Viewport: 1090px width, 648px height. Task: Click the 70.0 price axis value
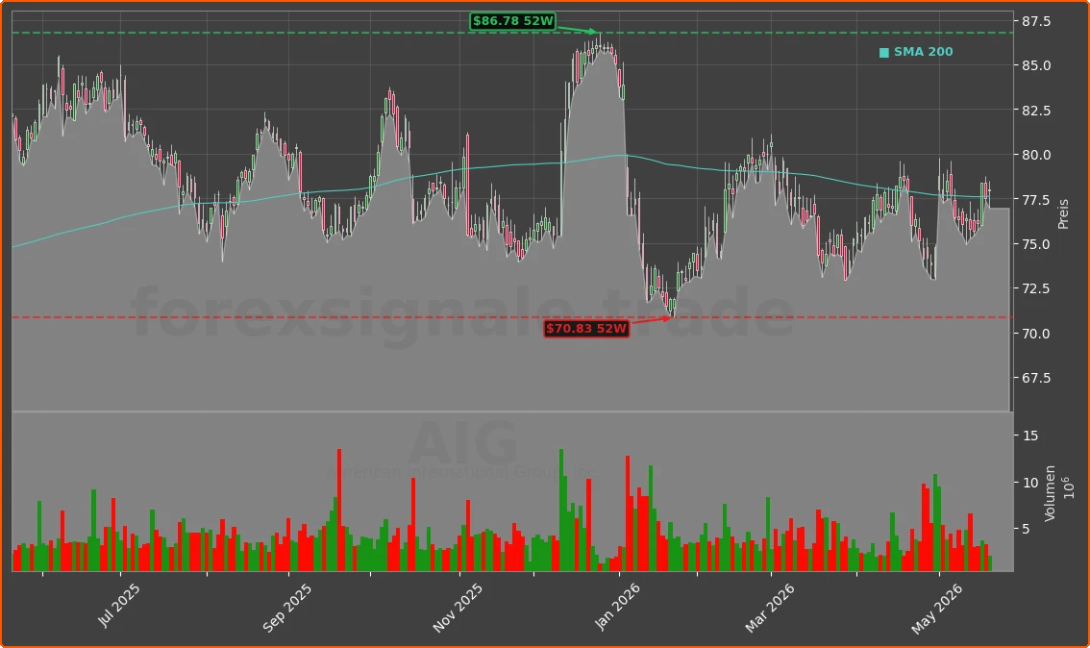(x=1036, y=334)
